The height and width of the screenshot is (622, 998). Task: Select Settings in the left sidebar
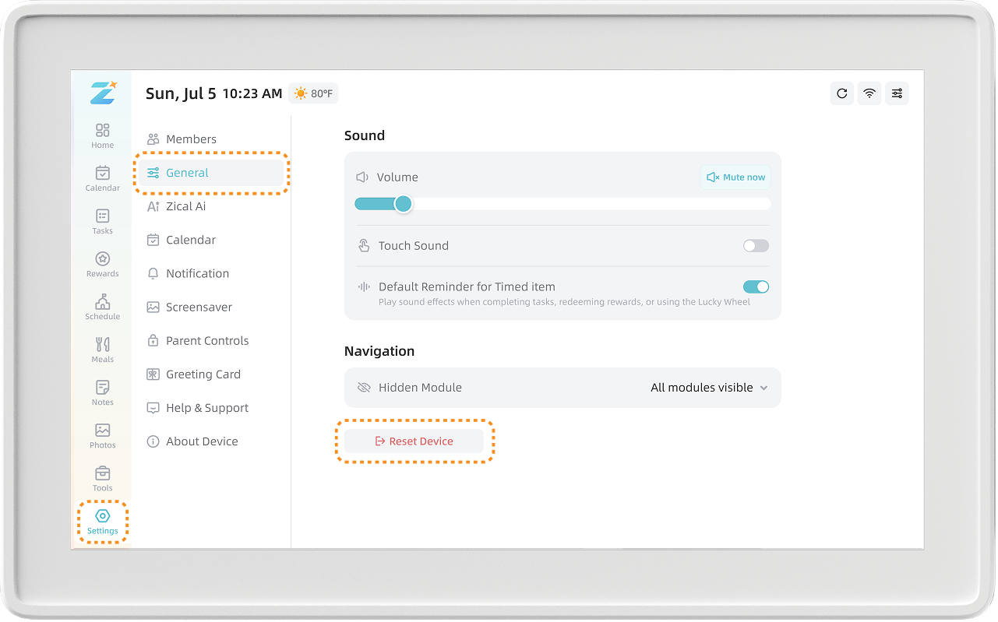tap(102, 522)
